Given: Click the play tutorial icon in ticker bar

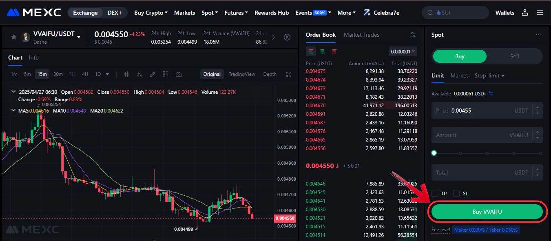Looking at the screenshot, I should [287, 37].
